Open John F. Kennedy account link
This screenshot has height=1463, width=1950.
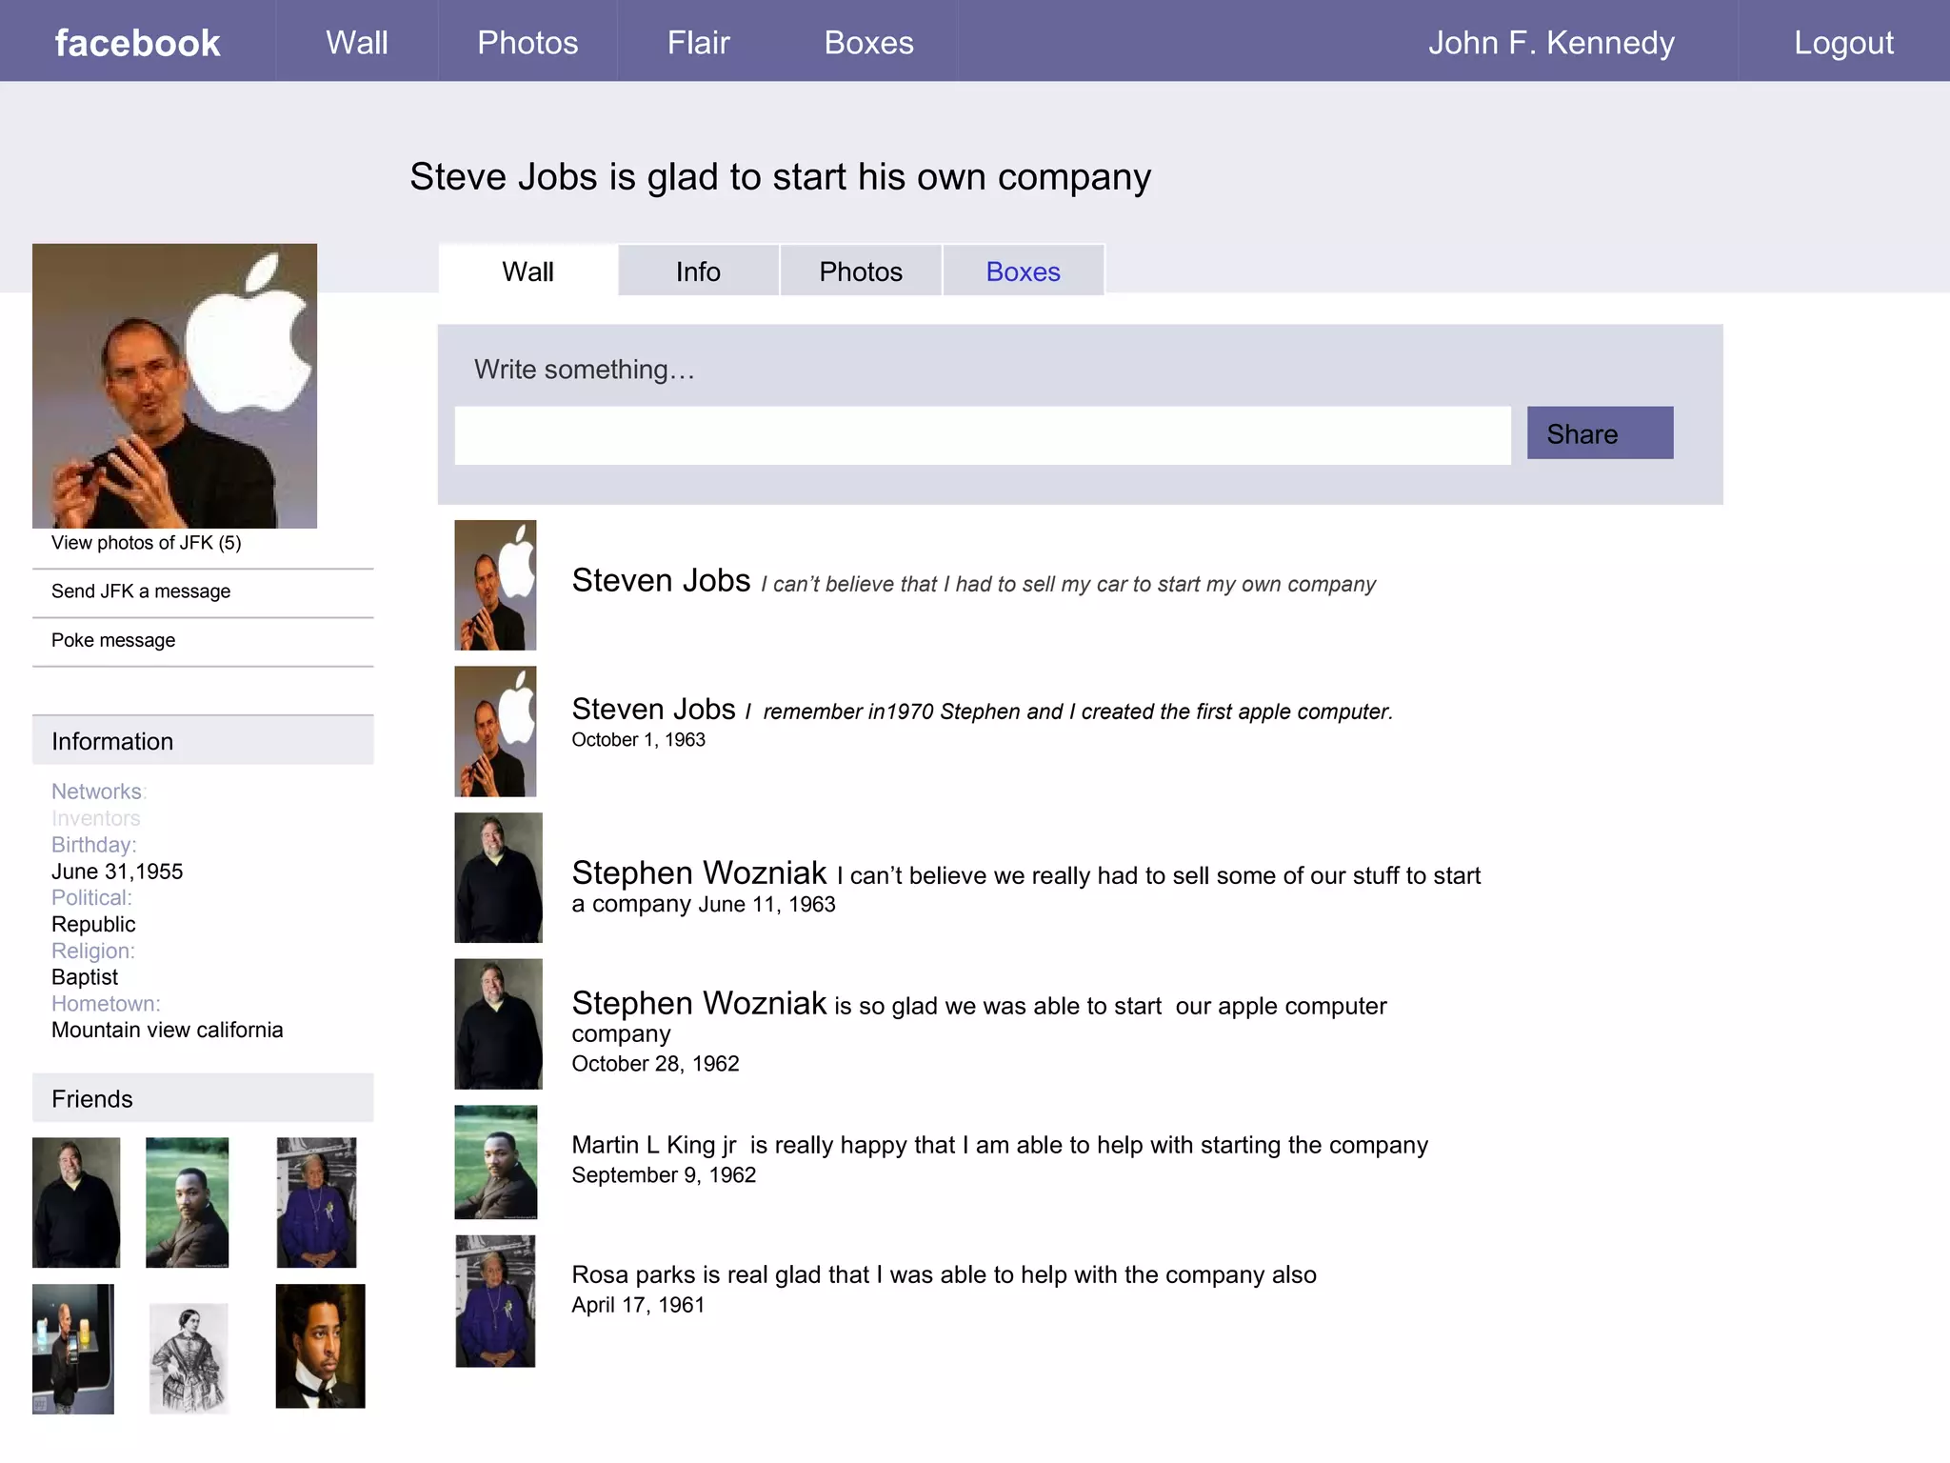point(1550,43)
